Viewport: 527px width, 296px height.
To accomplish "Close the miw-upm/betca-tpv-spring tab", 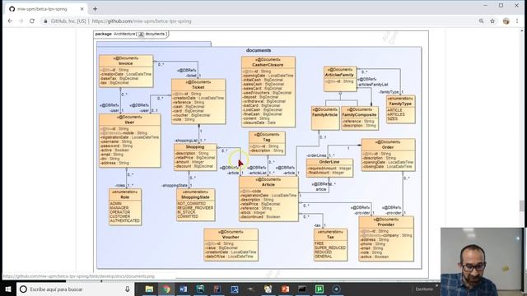I will 82,9.
